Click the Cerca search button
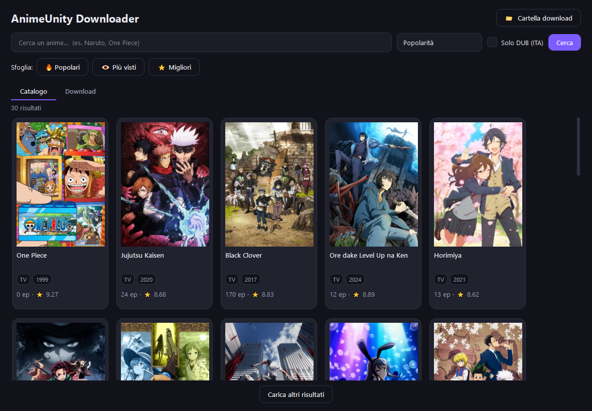This screenshot has height=411, width=592. click(564, 43)
